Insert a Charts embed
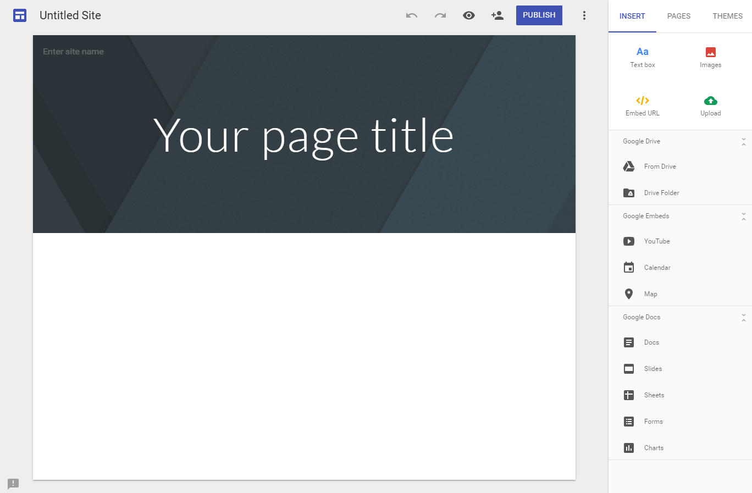Screen dimensions: 752x493 click(x=654, y=447)
